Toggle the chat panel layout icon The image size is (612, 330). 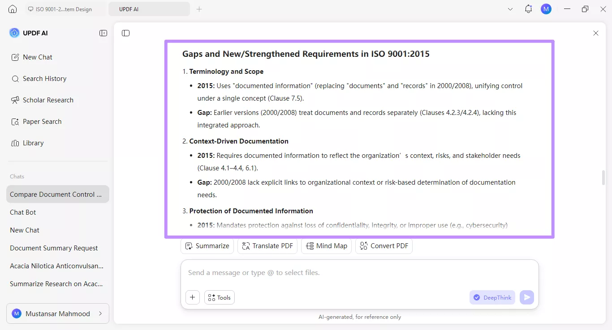(x=125, y=33)
